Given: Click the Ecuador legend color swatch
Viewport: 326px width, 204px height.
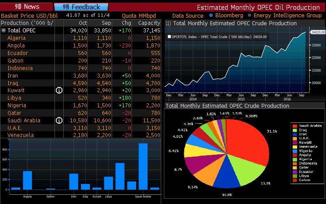Looking at the screenshot, I should point(295,172).
